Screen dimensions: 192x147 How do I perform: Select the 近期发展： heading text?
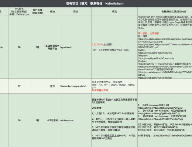tap(97, 108)
